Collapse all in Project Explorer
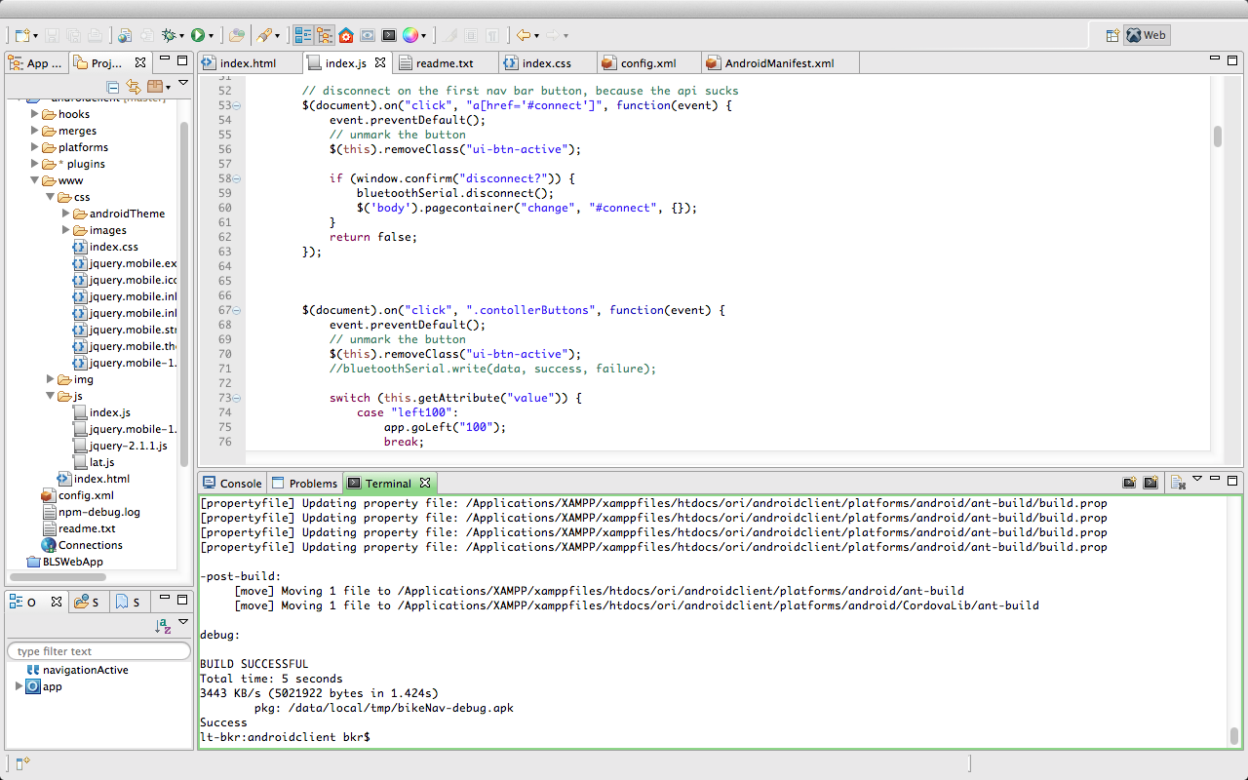The height and width of the screenshot is (780, 1248). (113, 87)
